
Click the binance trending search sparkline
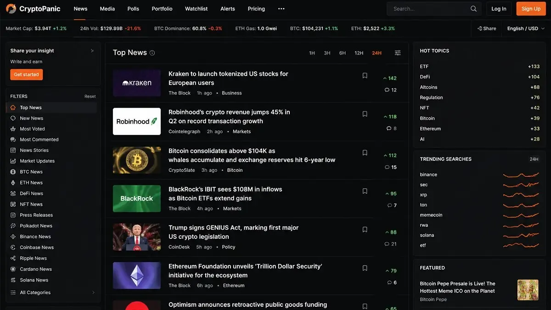[521, 175]
